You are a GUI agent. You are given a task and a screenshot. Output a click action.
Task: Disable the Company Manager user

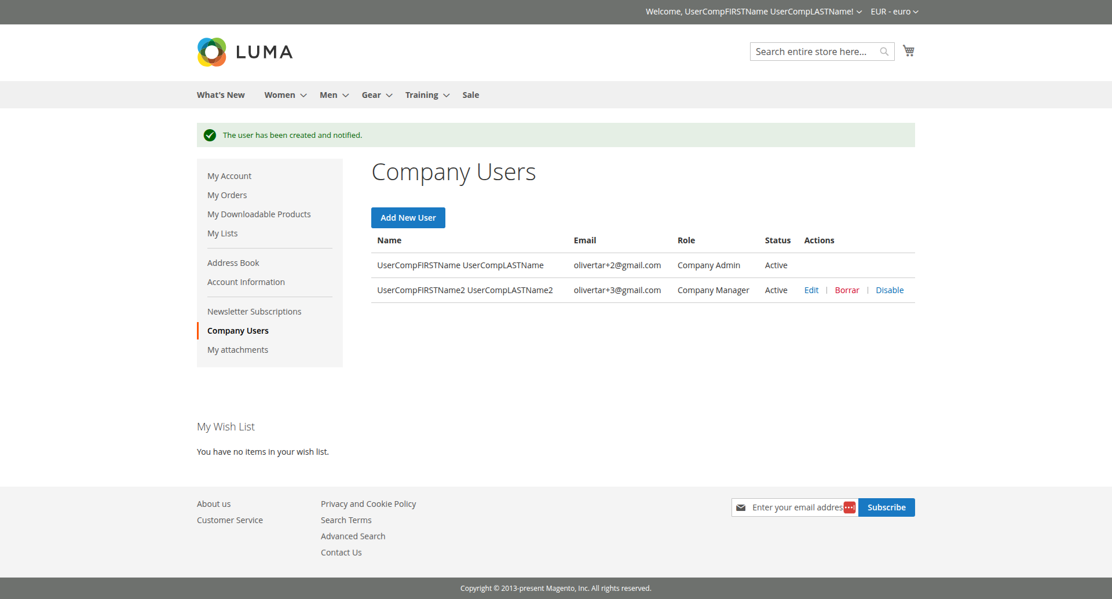pos(890,290)
